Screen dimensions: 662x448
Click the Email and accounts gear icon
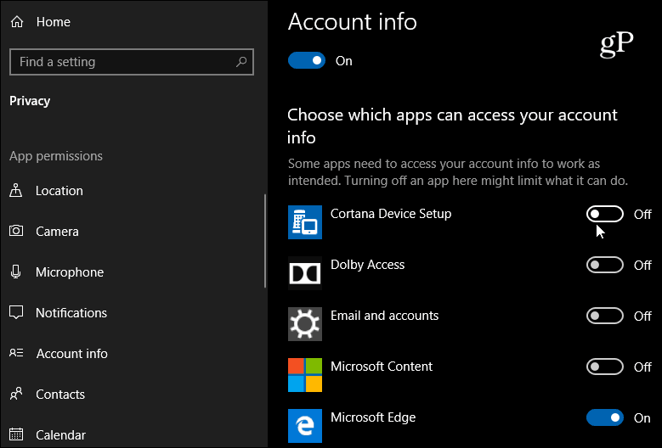point(305,323)
